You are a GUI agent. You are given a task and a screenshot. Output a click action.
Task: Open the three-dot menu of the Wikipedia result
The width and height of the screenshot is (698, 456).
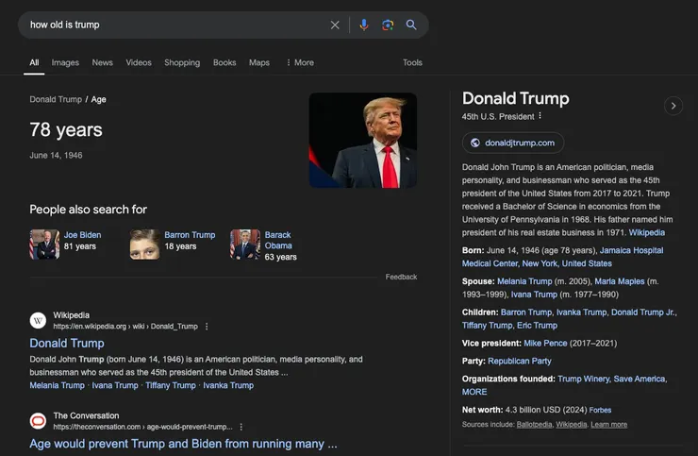tap(207, 327)
